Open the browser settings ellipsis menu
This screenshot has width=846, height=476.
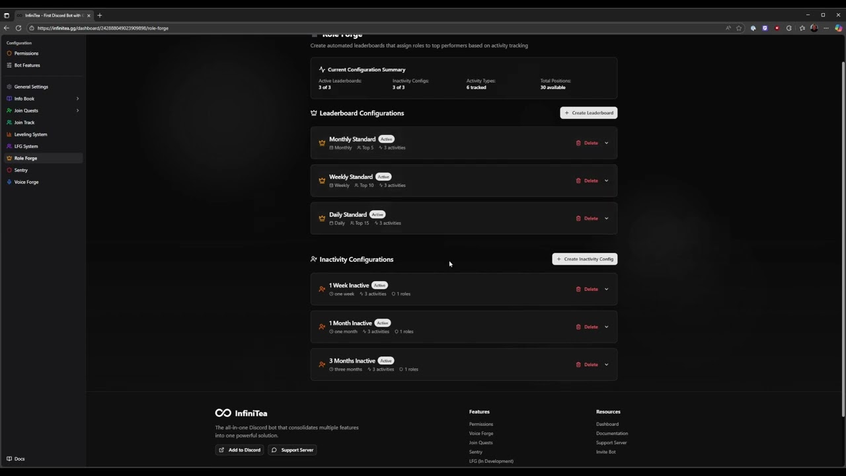click(826, 28)
